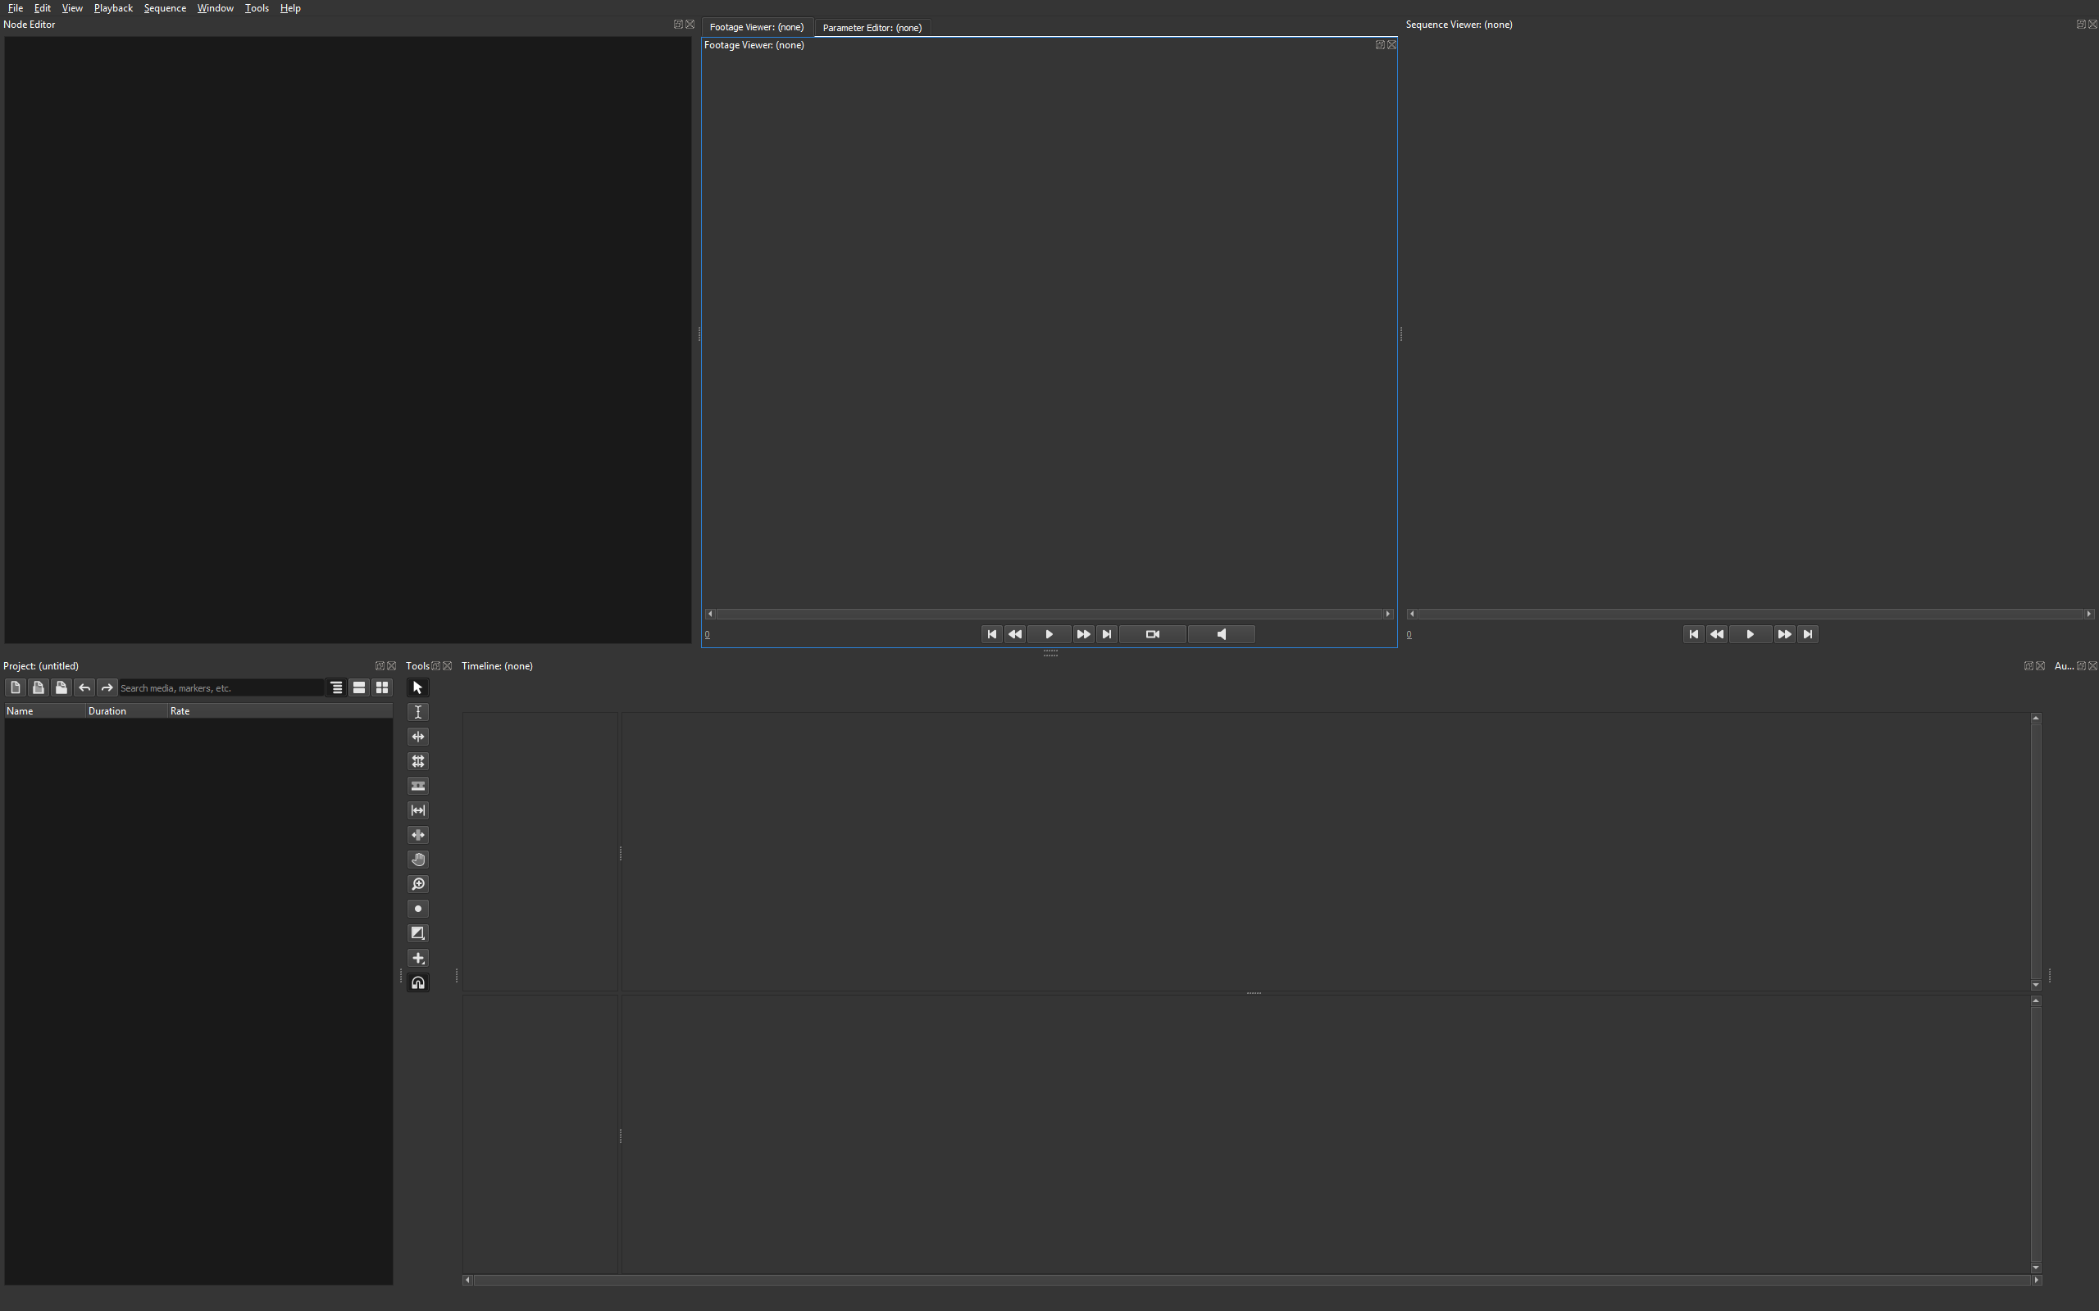Click rewind button in Sequence Viewer

(x=1716, y=635)
